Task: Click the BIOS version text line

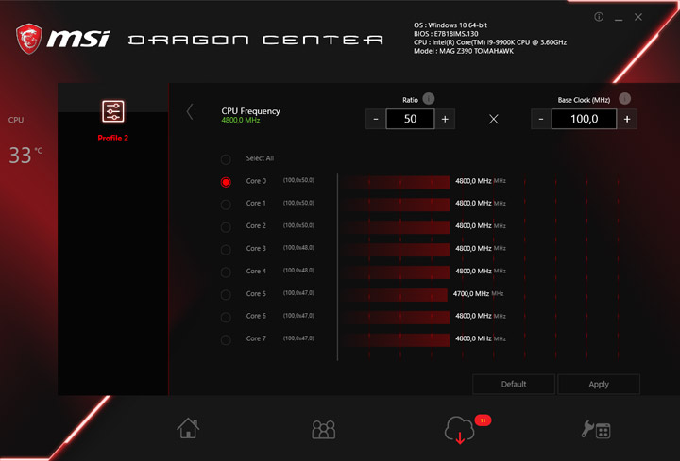Action: [x=446, y=34]
